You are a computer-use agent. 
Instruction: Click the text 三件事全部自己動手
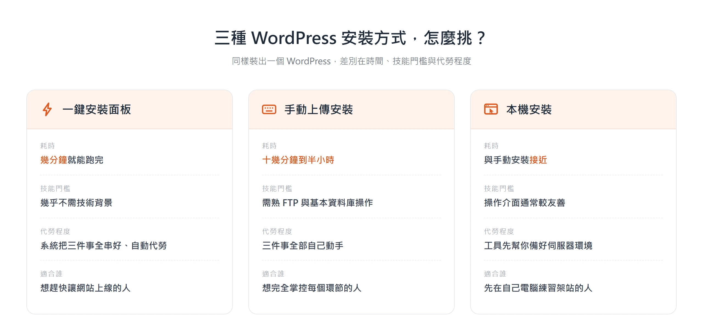tap(303, 246)
